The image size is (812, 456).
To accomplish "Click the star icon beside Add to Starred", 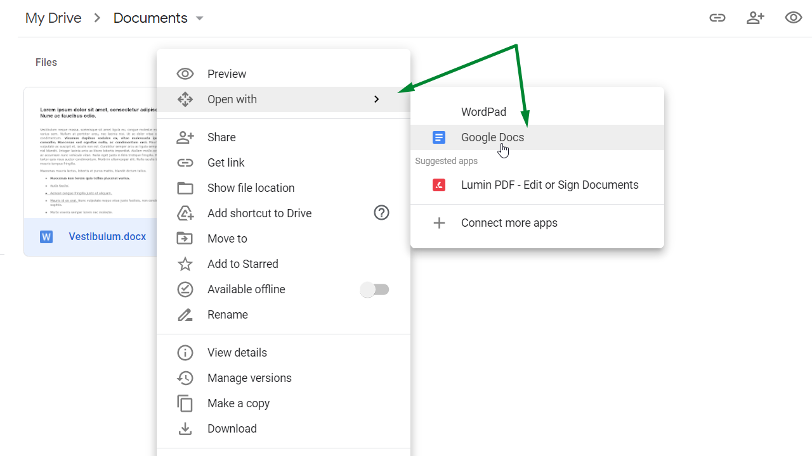I will pos(185,264).
